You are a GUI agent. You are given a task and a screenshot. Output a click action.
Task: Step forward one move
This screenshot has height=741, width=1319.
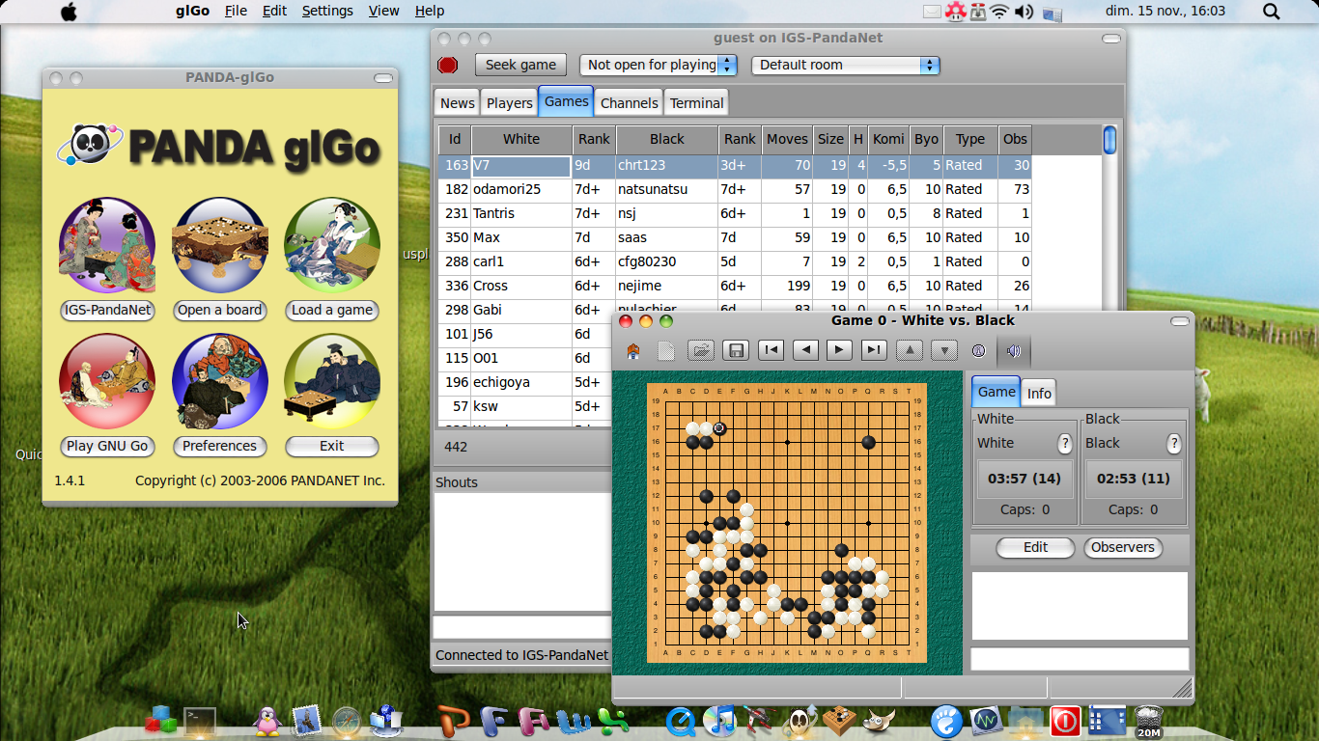tap(839, 350)
